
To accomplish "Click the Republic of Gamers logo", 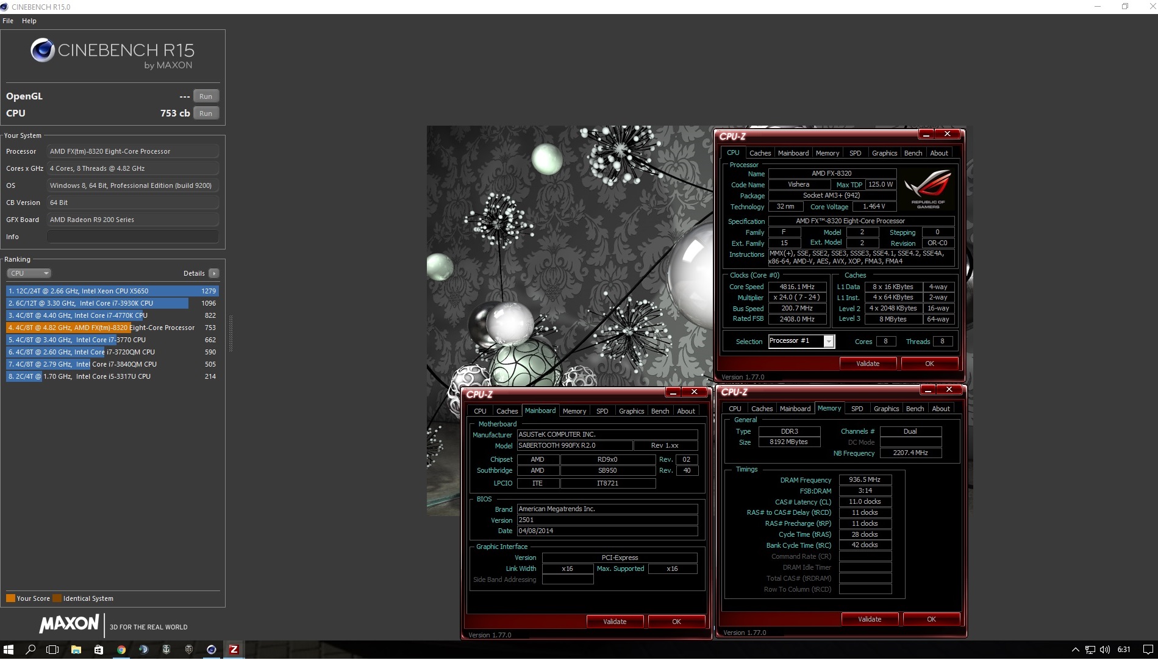I will (927, 190).
